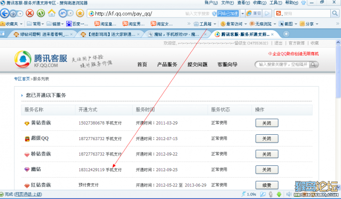This screenshot has width=341, height=199.
Task: Click the lightning speed icon in status bar
Action: [244, 194]
